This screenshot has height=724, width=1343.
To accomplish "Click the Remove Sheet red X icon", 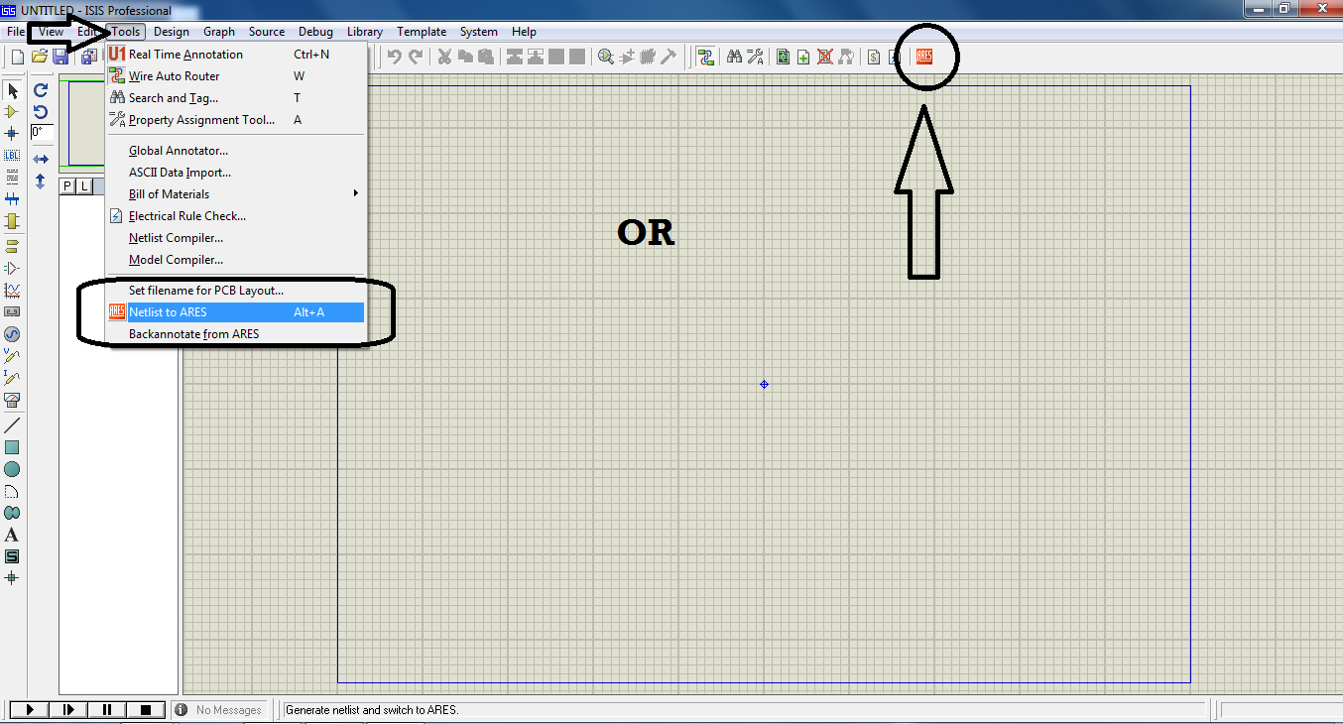I will [824, 57].
